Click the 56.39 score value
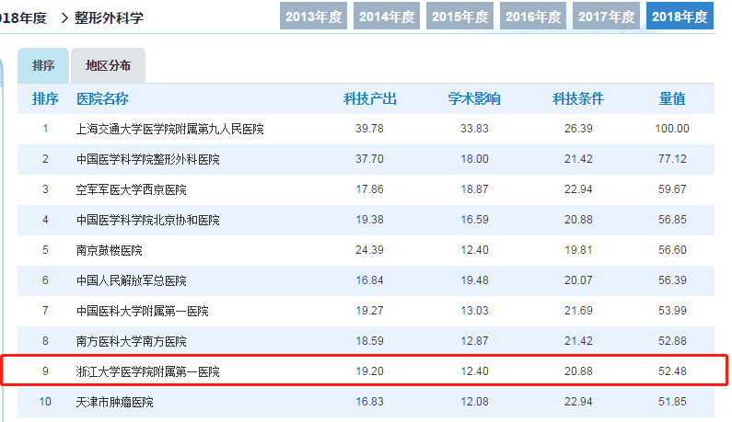The height and width of the screenshot is (422, 732). [x=672, y=280]
